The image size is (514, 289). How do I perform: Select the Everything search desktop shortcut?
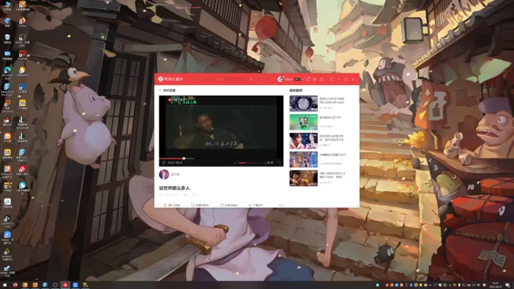[x=7, y=106]
